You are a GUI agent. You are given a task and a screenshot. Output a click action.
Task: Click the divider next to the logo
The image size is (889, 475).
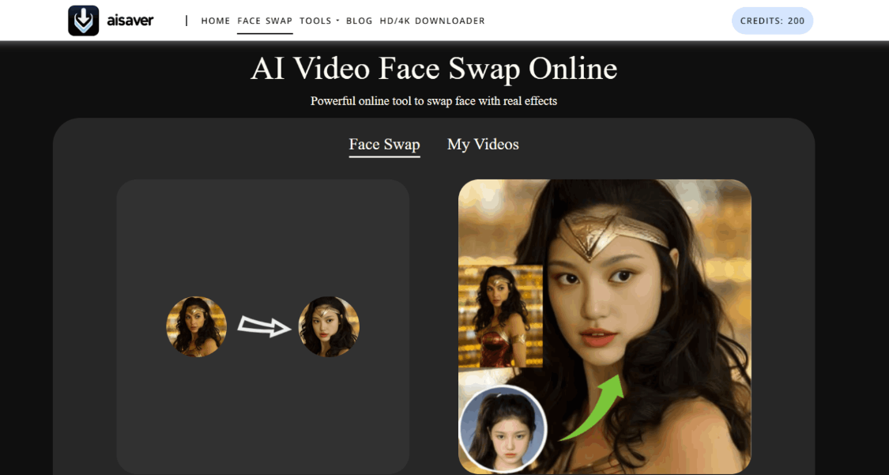[x=186, y=21]
